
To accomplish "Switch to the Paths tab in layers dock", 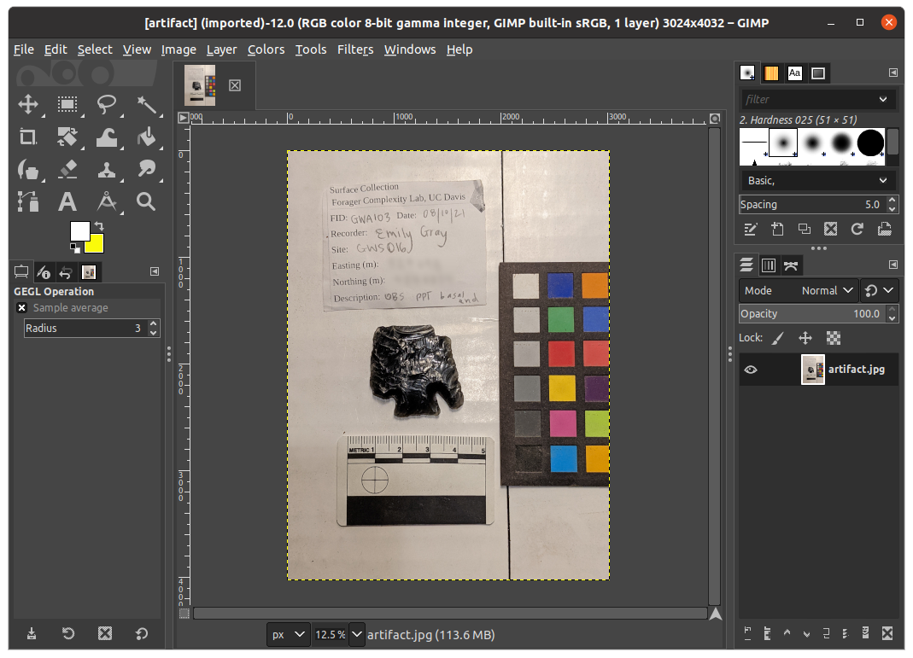I will click(x=791, y=265).
